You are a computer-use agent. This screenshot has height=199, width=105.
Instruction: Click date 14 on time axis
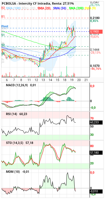tap(50, 80)
